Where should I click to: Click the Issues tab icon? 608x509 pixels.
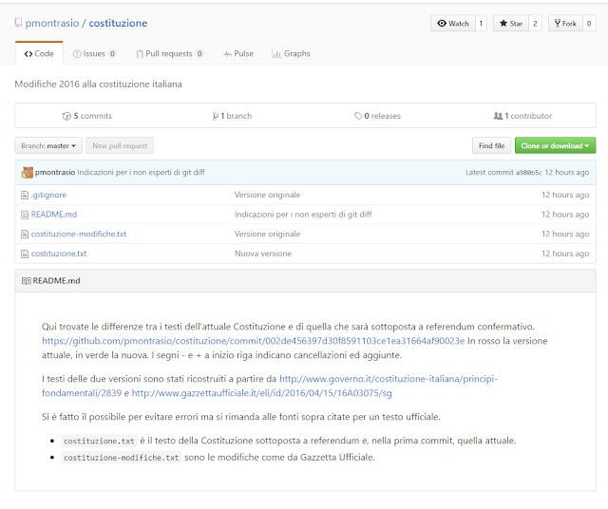click(77, 54)
